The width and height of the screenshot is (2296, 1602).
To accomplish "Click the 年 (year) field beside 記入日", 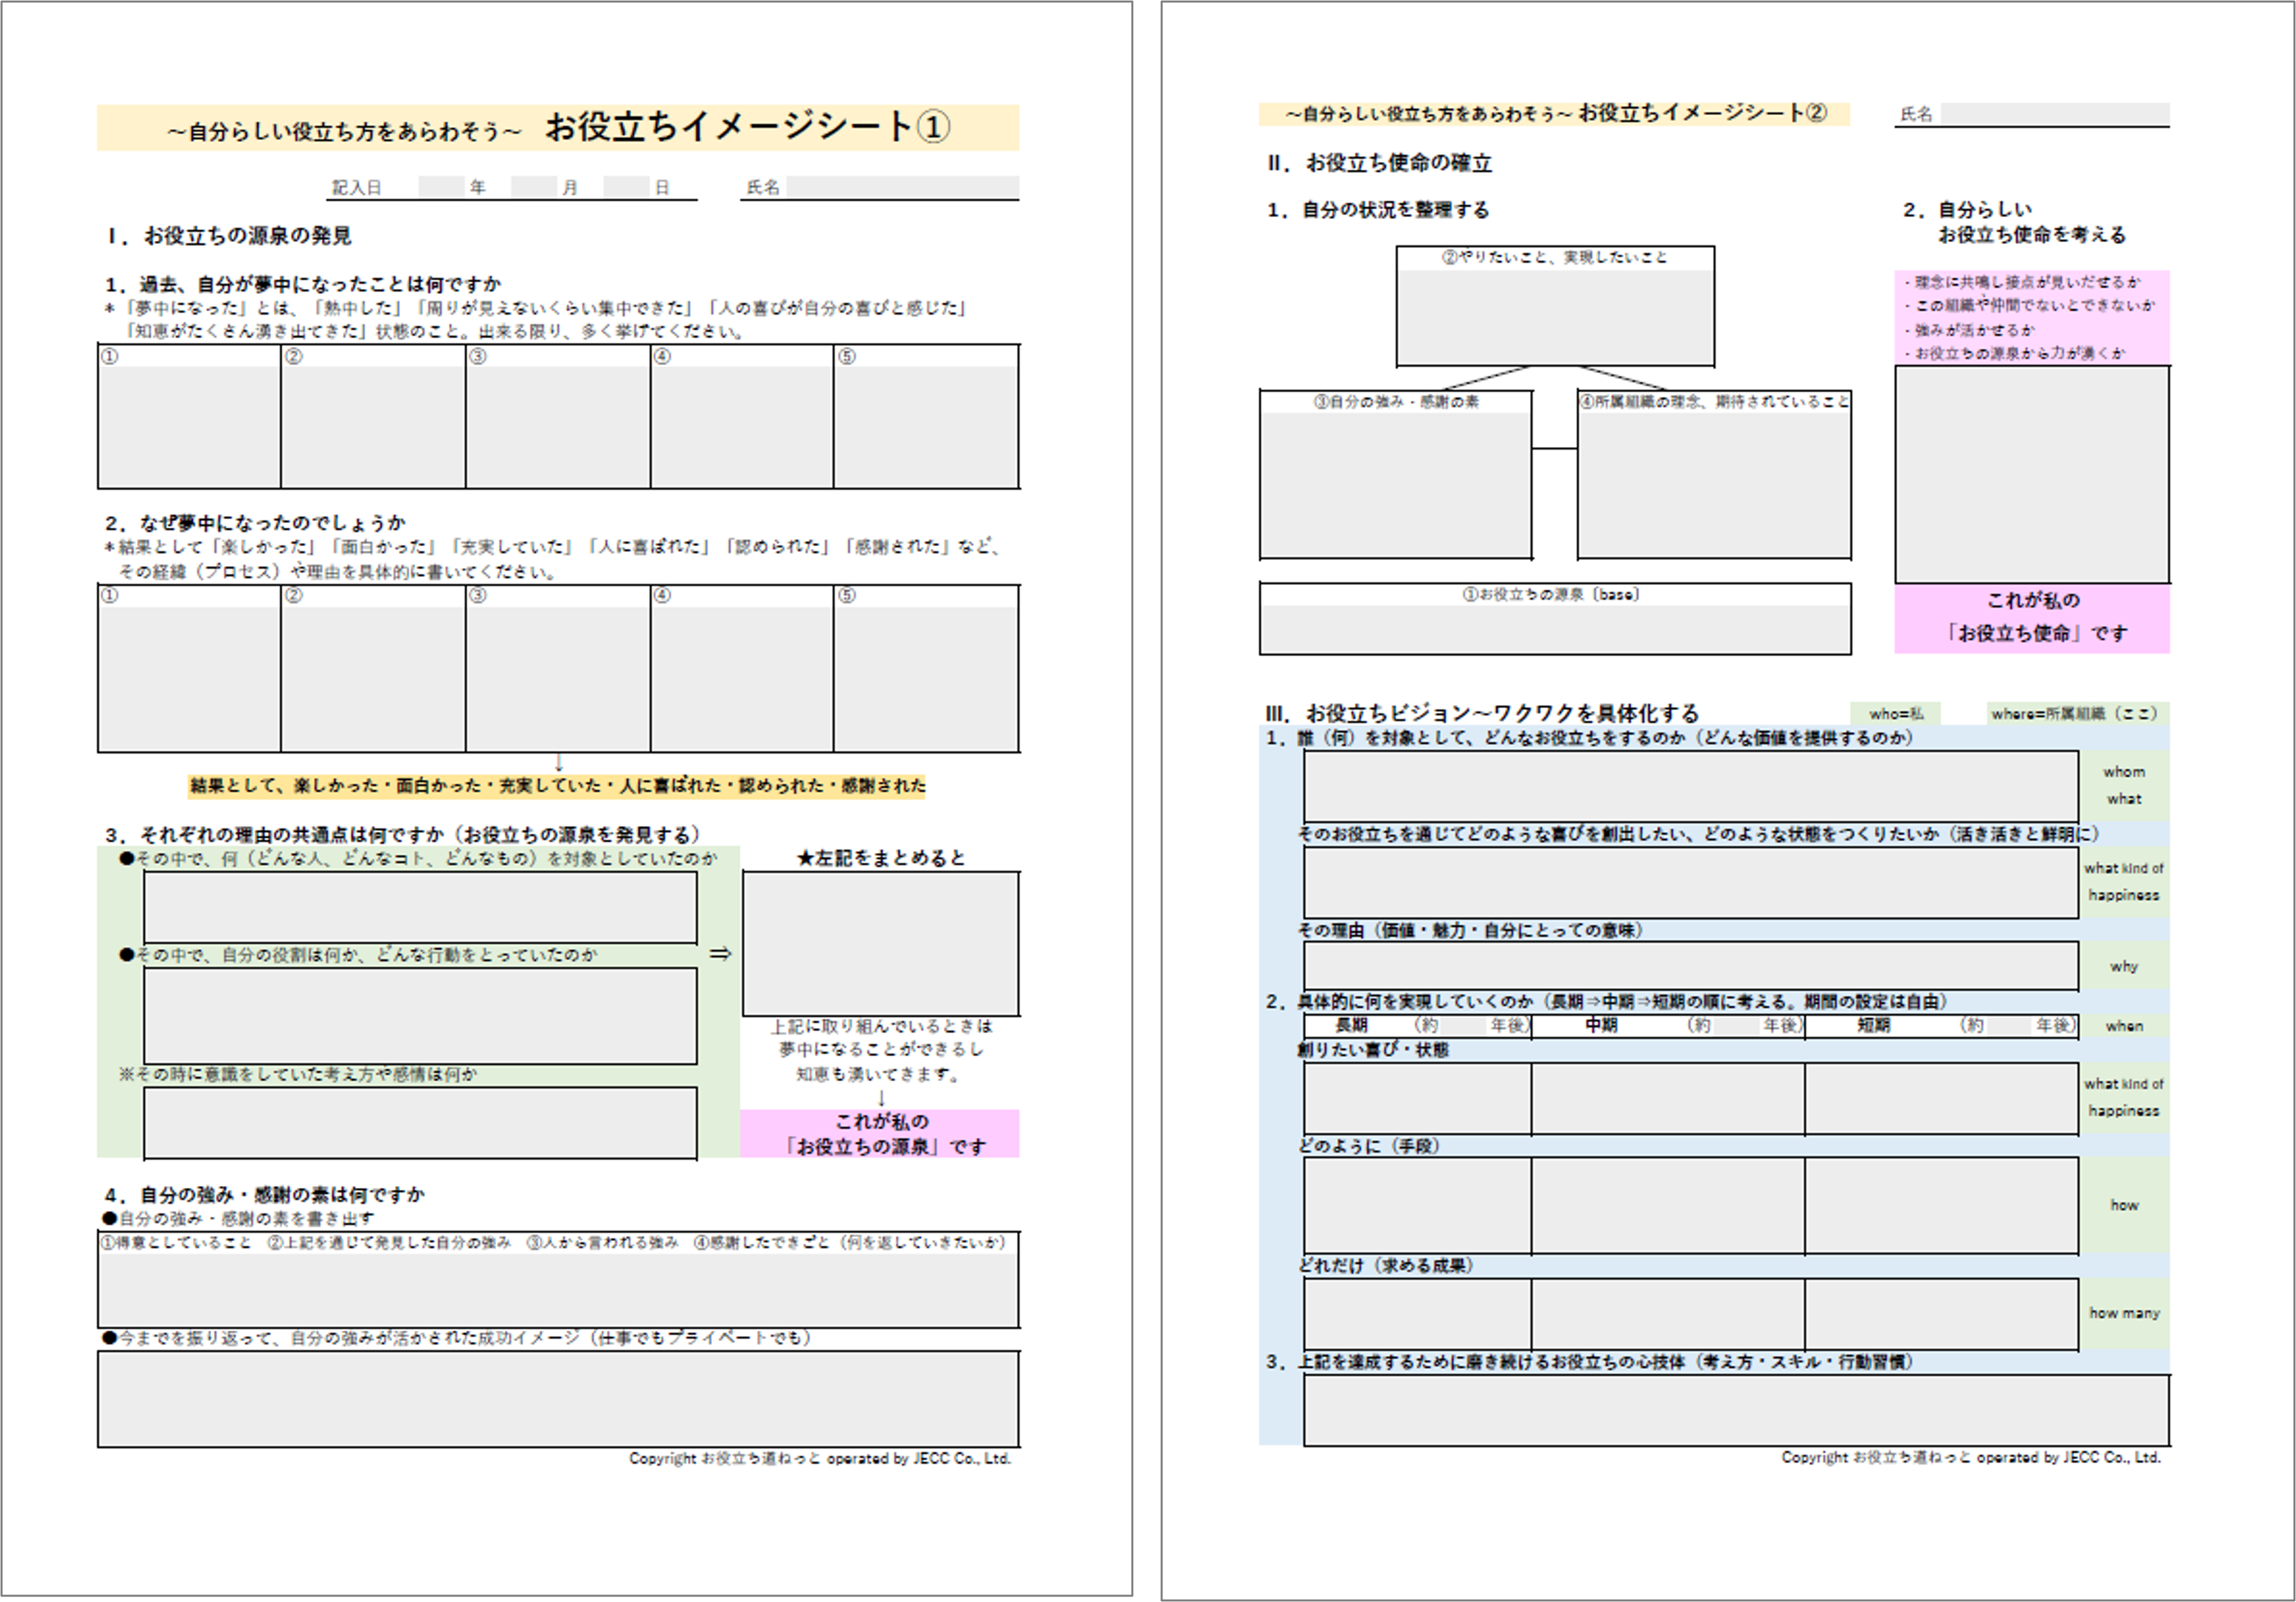I will (x=441, y=187).
